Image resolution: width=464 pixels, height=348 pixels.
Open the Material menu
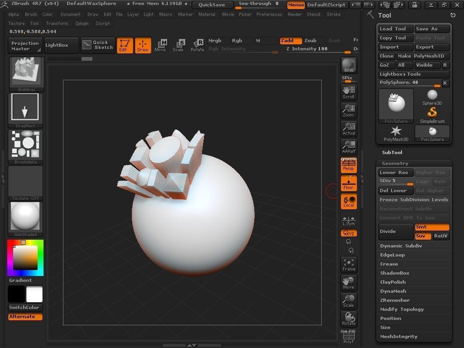point(207,14)
